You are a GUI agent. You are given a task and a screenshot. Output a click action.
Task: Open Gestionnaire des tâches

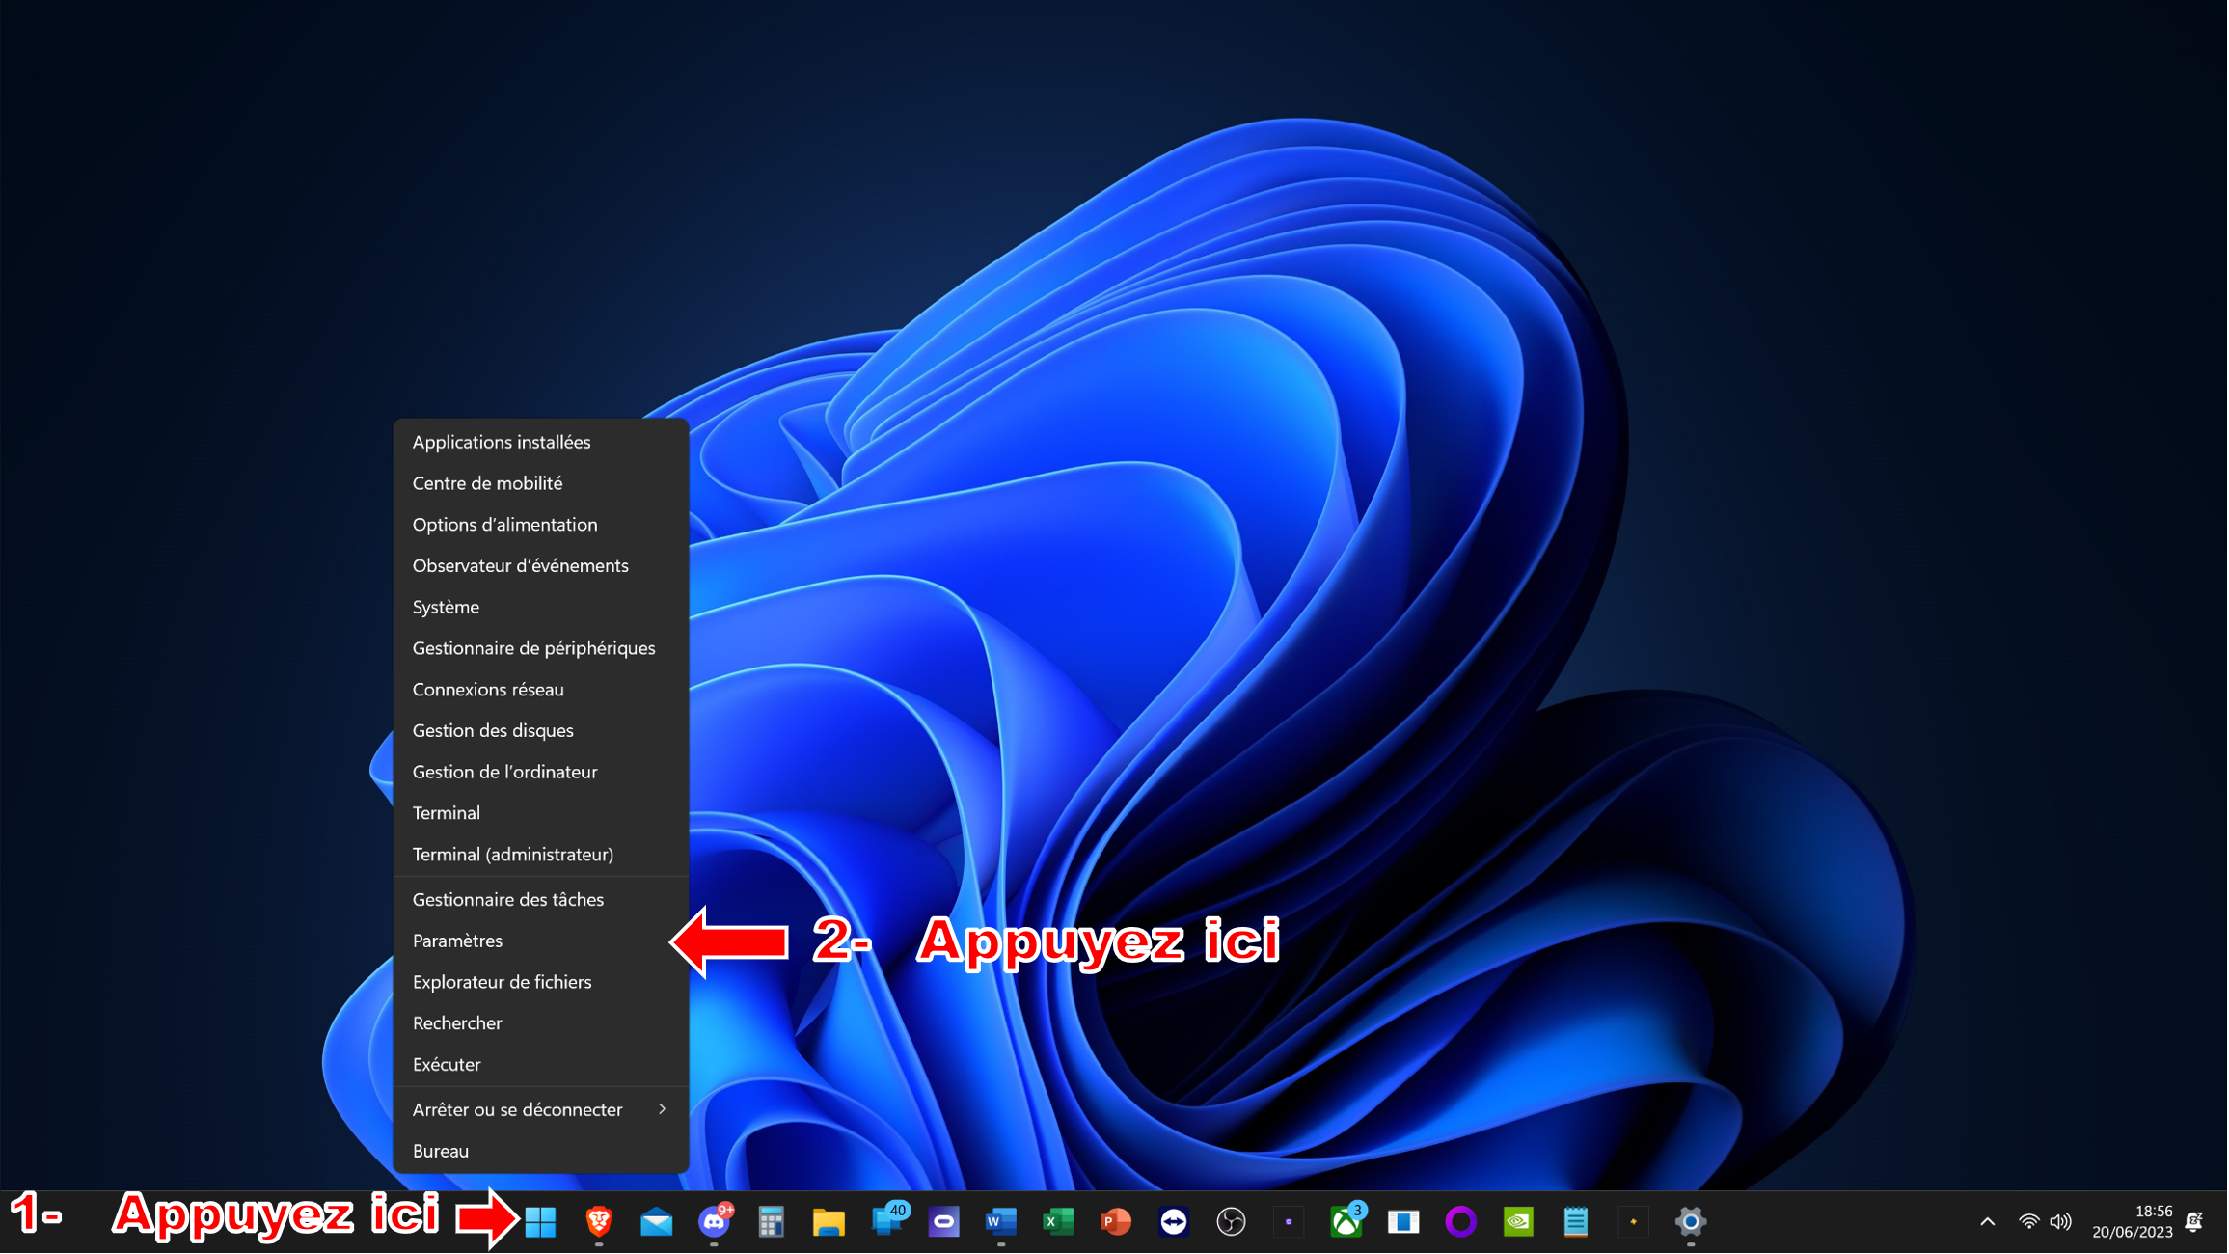coord(541,900)
